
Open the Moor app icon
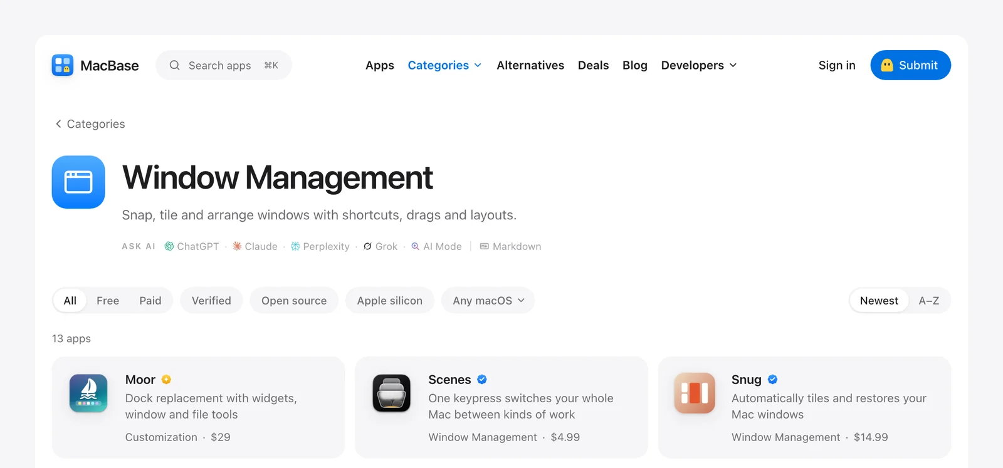tap(88, 393)
